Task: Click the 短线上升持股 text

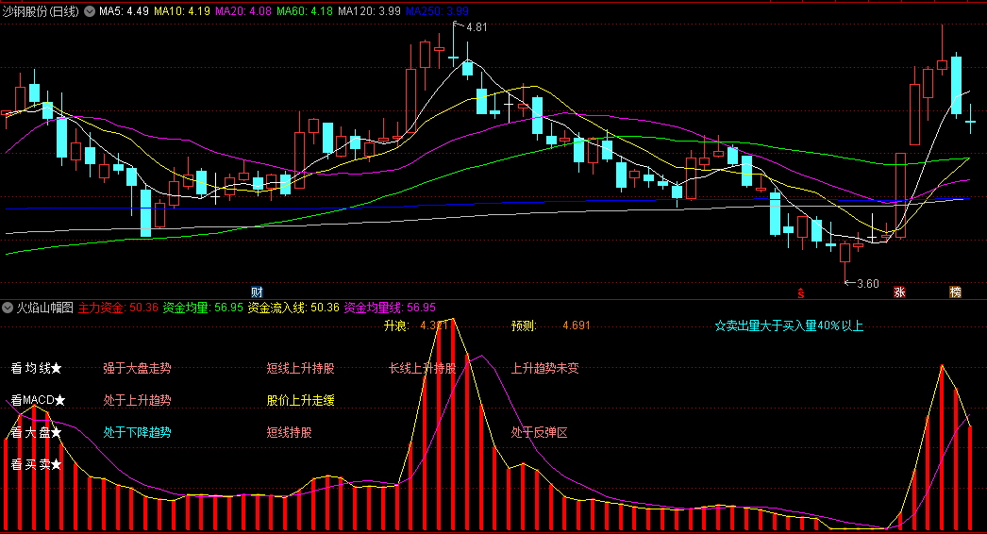Action: pos(300,368)
